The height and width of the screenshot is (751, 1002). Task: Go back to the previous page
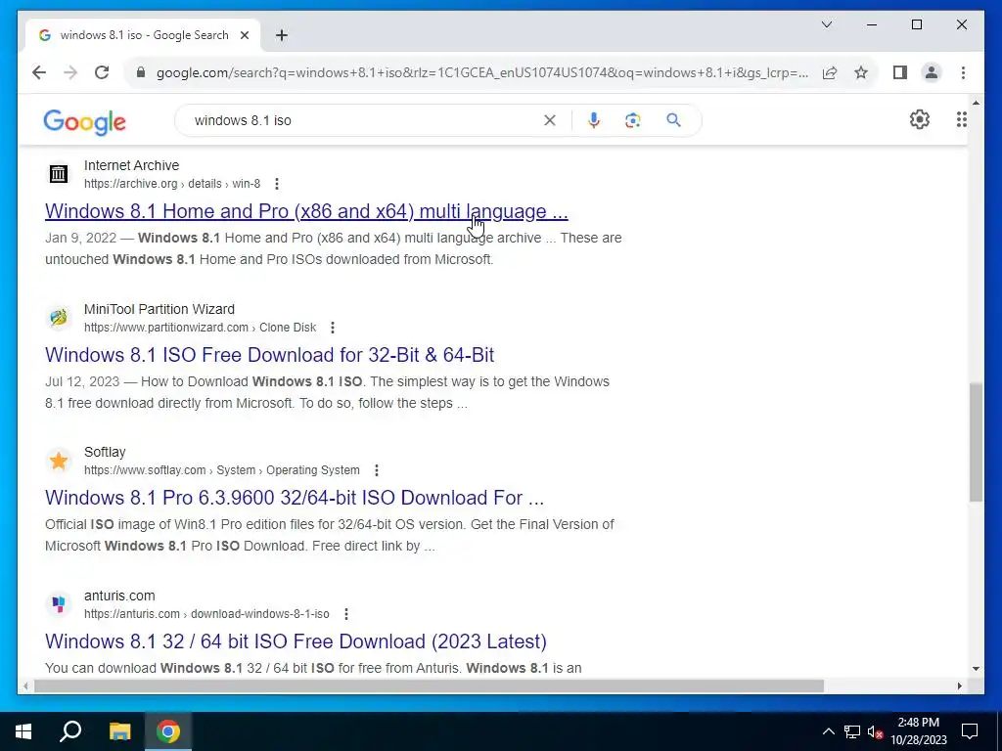click(39, 72)
